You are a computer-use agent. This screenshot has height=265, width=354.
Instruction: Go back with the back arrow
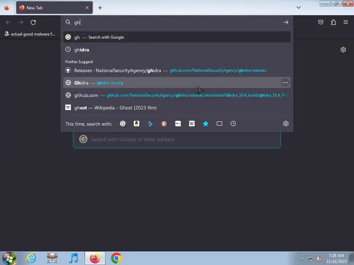(8, 22)
